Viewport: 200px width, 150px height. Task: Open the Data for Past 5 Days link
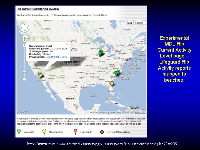click(x=56, y=57)
